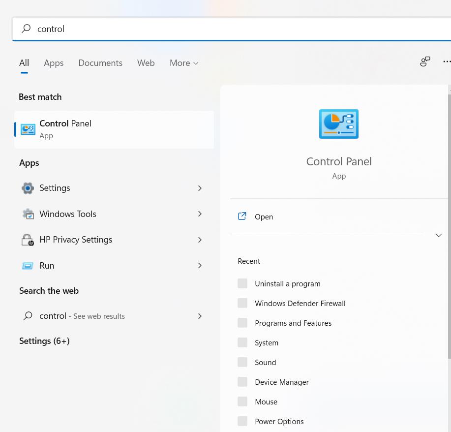This screenshot has height=432, width=451.
Task: Open recent item Power Options
Action: tap(279, 422)
